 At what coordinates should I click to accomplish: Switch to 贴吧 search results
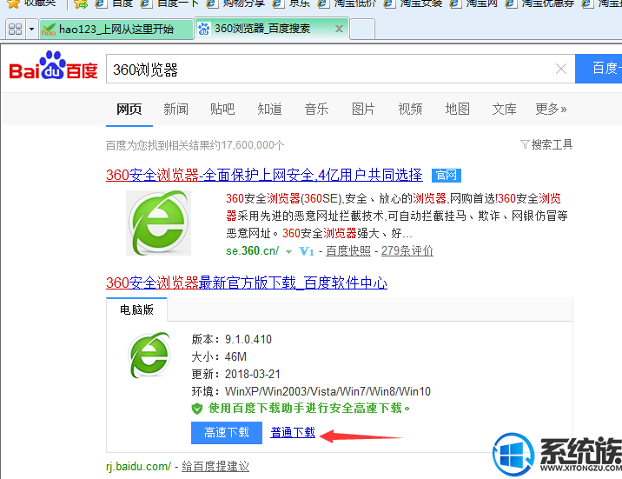coord(222,109)
